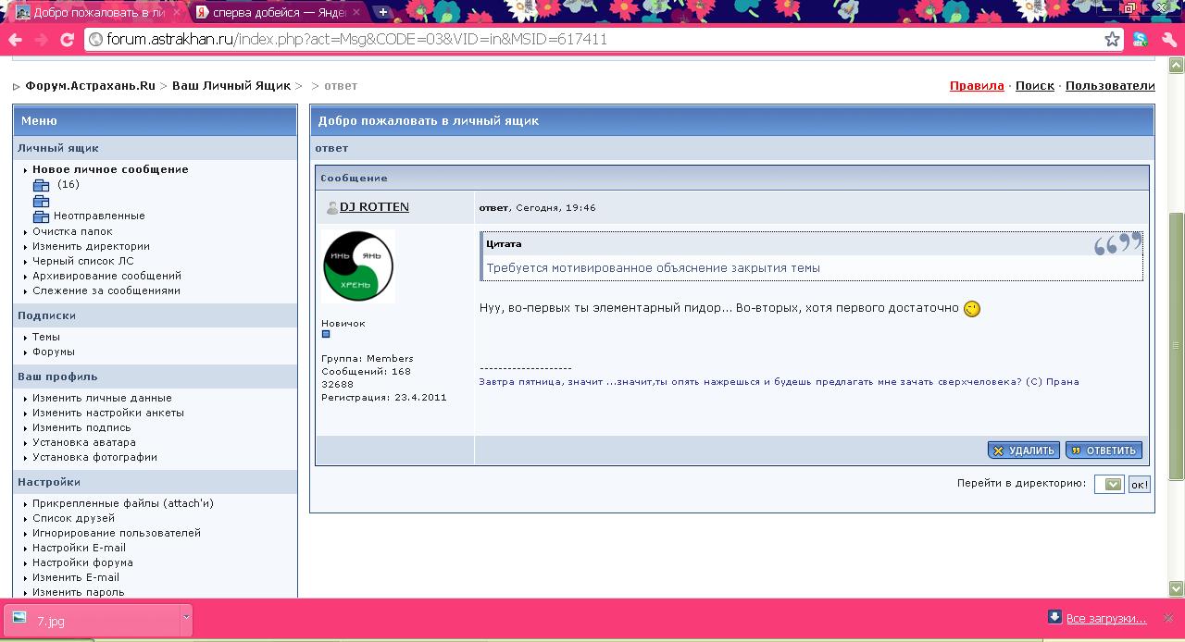The height and width of the screenshot is (642, 1185).
Task: Click the vertical scrollbar down arrow
Action: (1176, 588)
